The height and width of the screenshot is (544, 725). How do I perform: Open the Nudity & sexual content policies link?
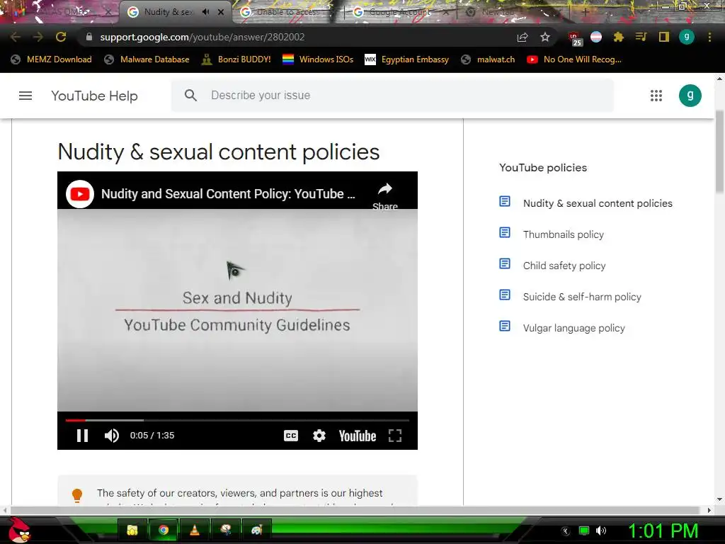coord(598,203)
